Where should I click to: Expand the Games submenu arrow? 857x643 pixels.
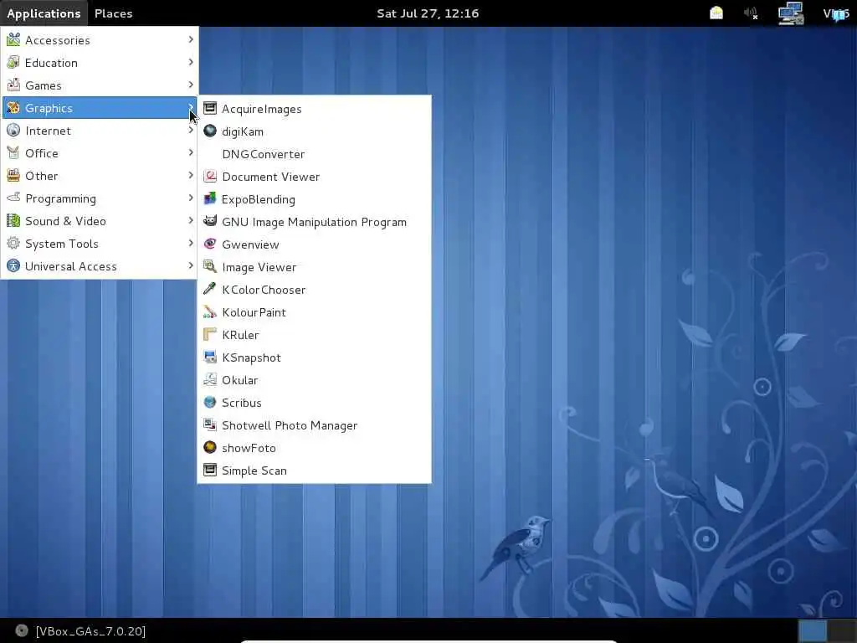point(191,85)
